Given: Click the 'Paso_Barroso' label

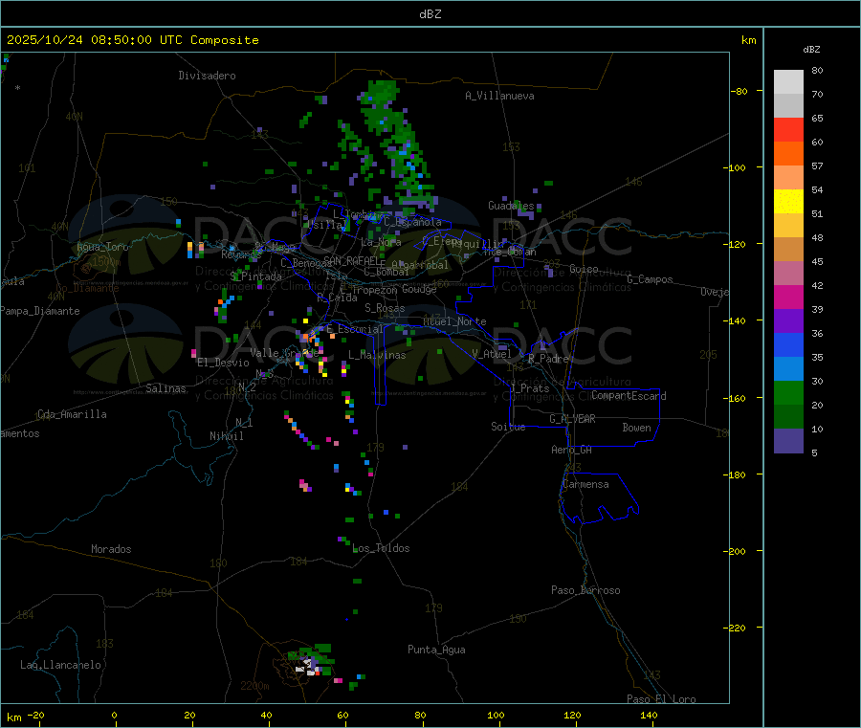Looking at the screenshot, I should tap(585, 590).
